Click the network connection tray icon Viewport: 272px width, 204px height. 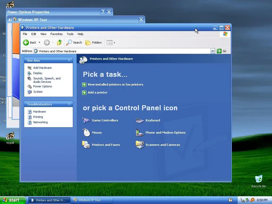(x=243, y=200)
